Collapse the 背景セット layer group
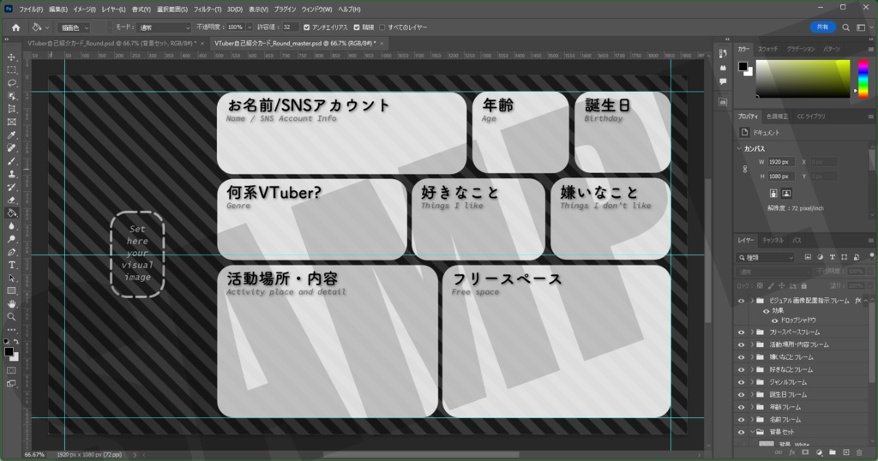This screenshot has width=878, height=461. pyautogui.click(x=752, y=432)
